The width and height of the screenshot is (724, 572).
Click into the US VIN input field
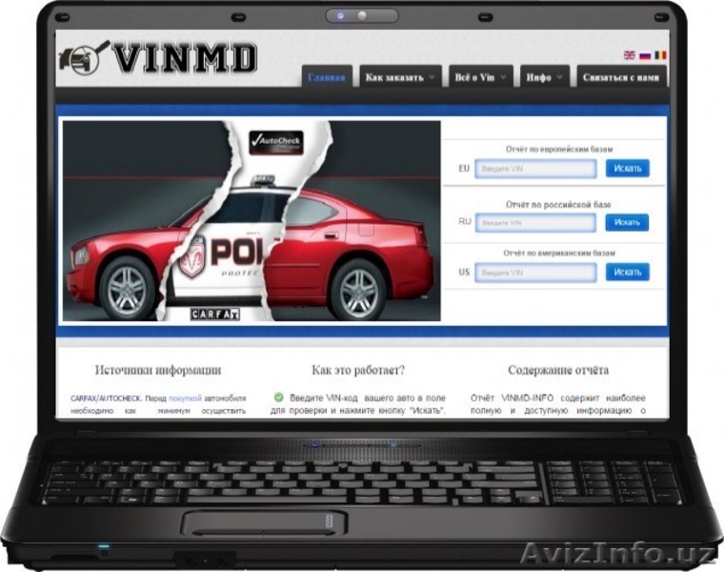[535, 273]
